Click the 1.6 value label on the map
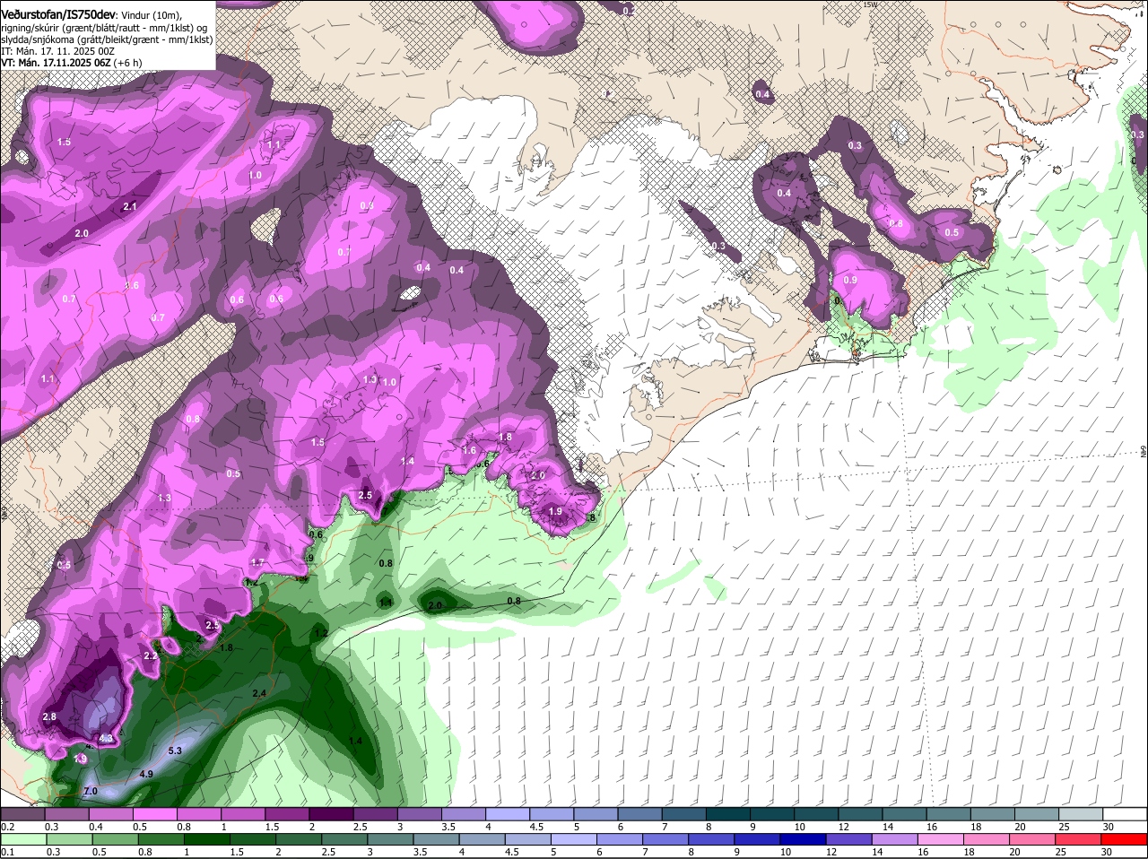 coord(469,450)
